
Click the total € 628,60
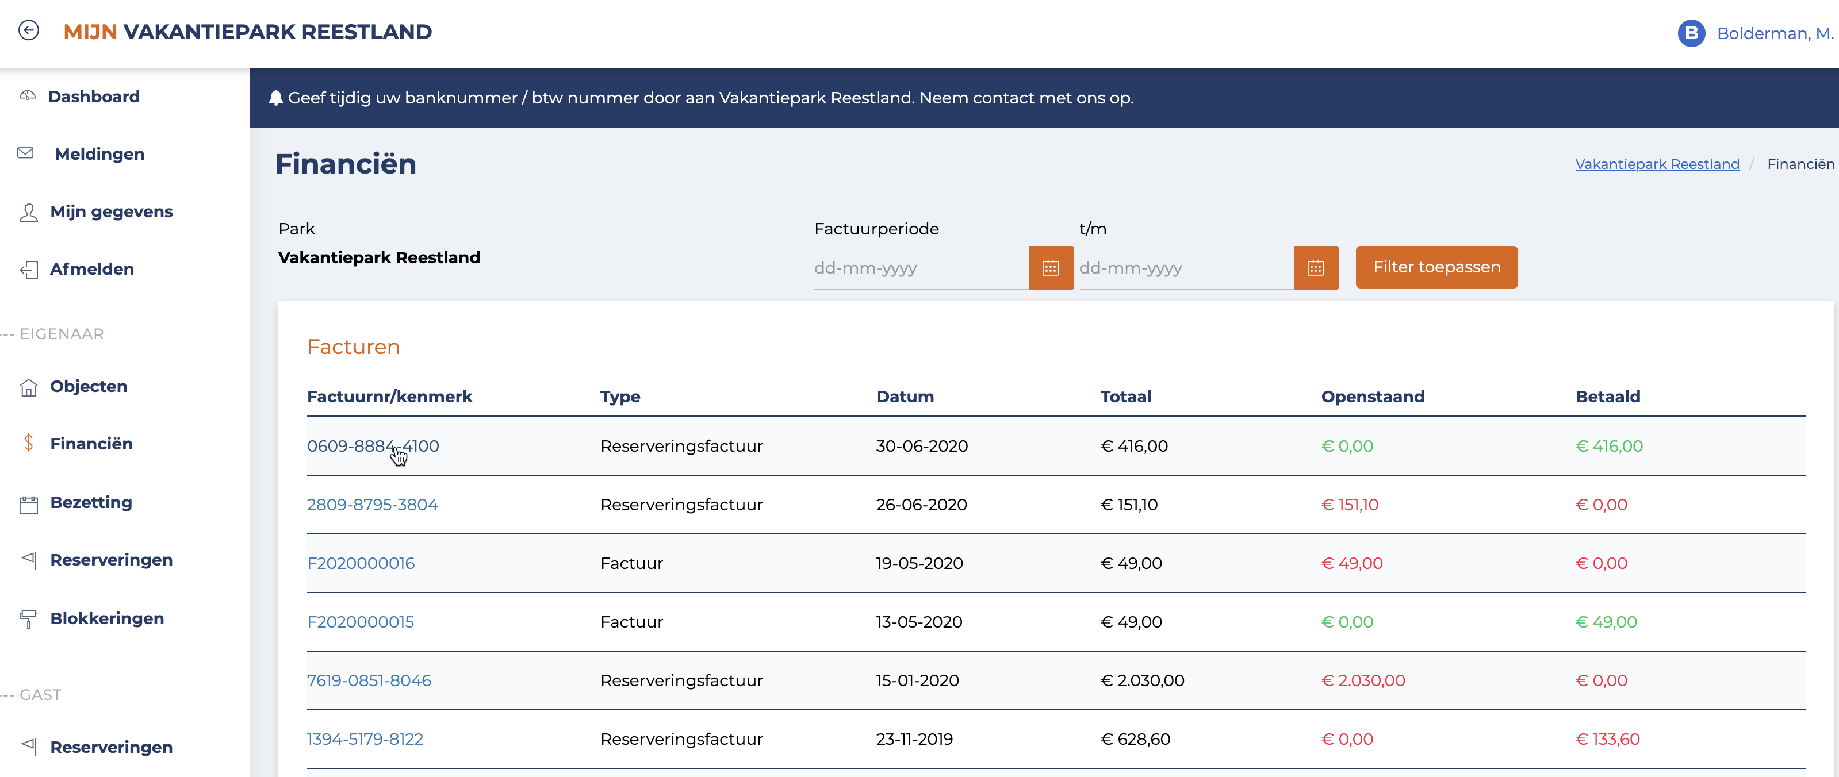click(1135, 738)
